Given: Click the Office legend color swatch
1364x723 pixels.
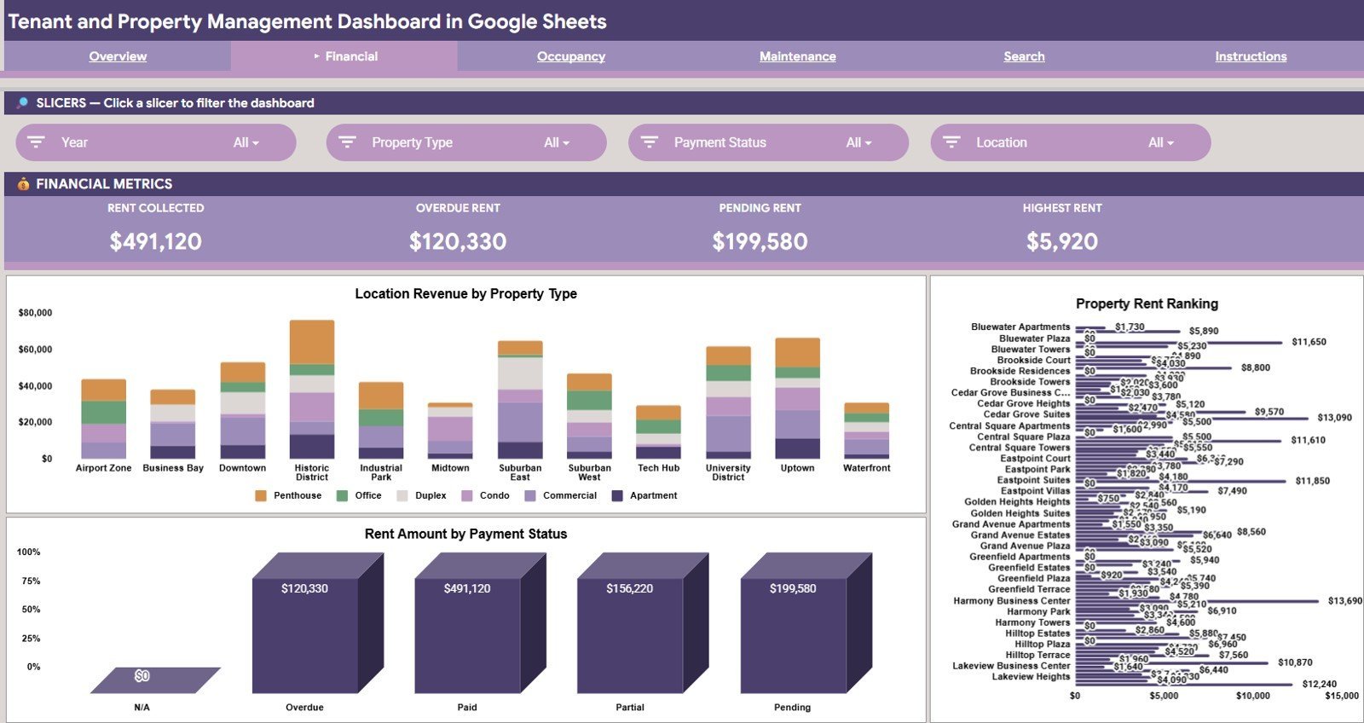Looking at the screenshot, I should tap(342, 495).
